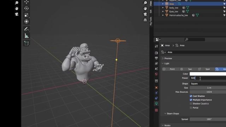This screenshot has height=127, width=226.
Task: Switch perspective/orthographic with the grid gizmo
Action: tap(145, 20)
